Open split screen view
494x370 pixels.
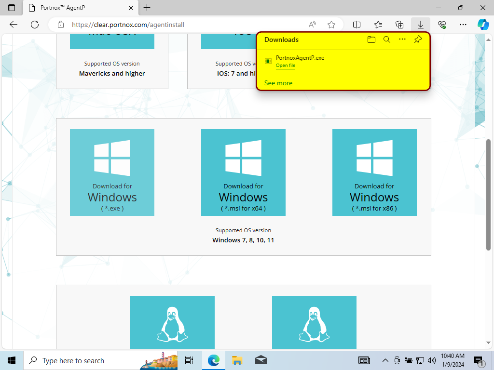[357, 25]
